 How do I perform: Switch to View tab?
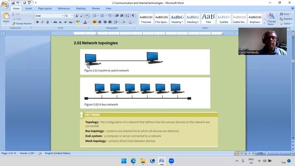108,8
